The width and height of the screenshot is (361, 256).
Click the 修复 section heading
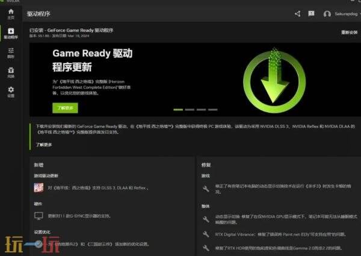click(x=206, y=165)
